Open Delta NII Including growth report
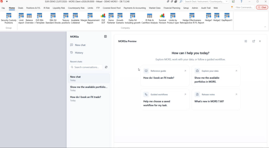Image resolution: width=269 pixels, height=148 pixels. pyautogui.click(x=133, y=18)
